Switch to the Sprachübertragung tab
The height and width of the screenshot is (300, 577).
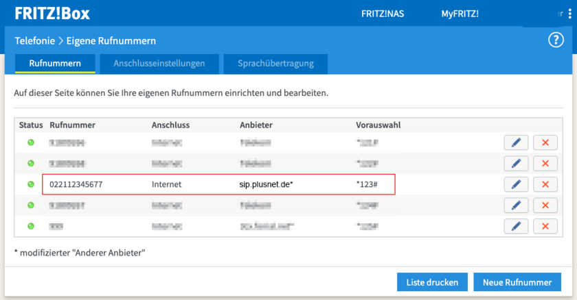tap(275, 64)
